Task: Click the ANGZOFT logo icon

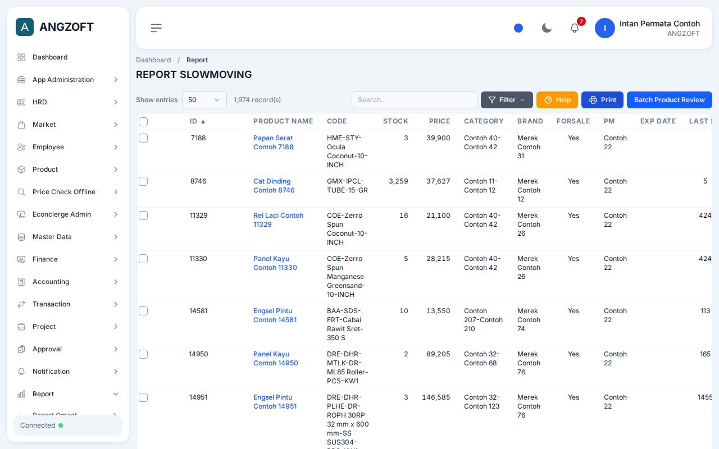Action: pos(25,27)
